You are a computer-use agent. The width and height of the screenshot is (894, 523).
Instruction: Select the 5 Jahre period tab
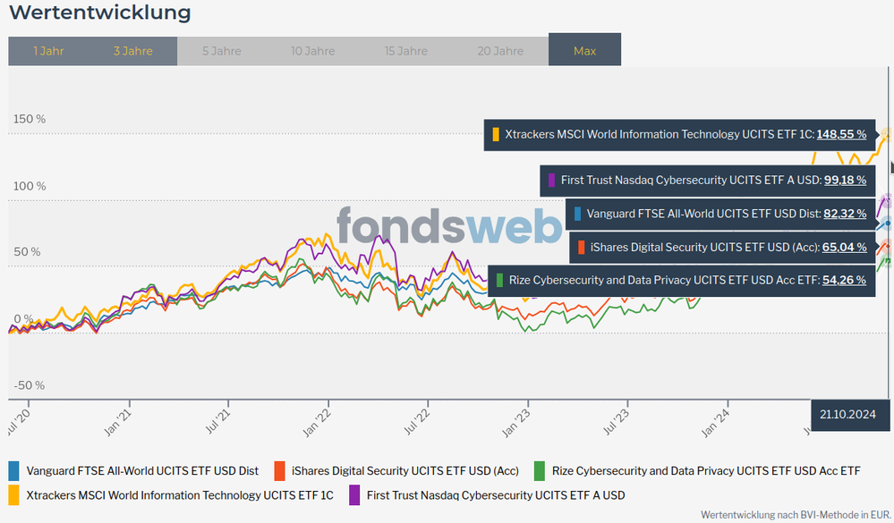tap(221, 51)
